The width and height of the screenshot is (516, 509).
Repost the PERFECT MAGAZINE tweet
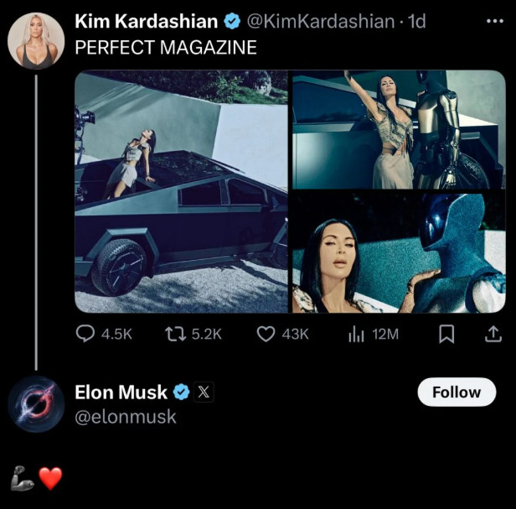(175, 334)
